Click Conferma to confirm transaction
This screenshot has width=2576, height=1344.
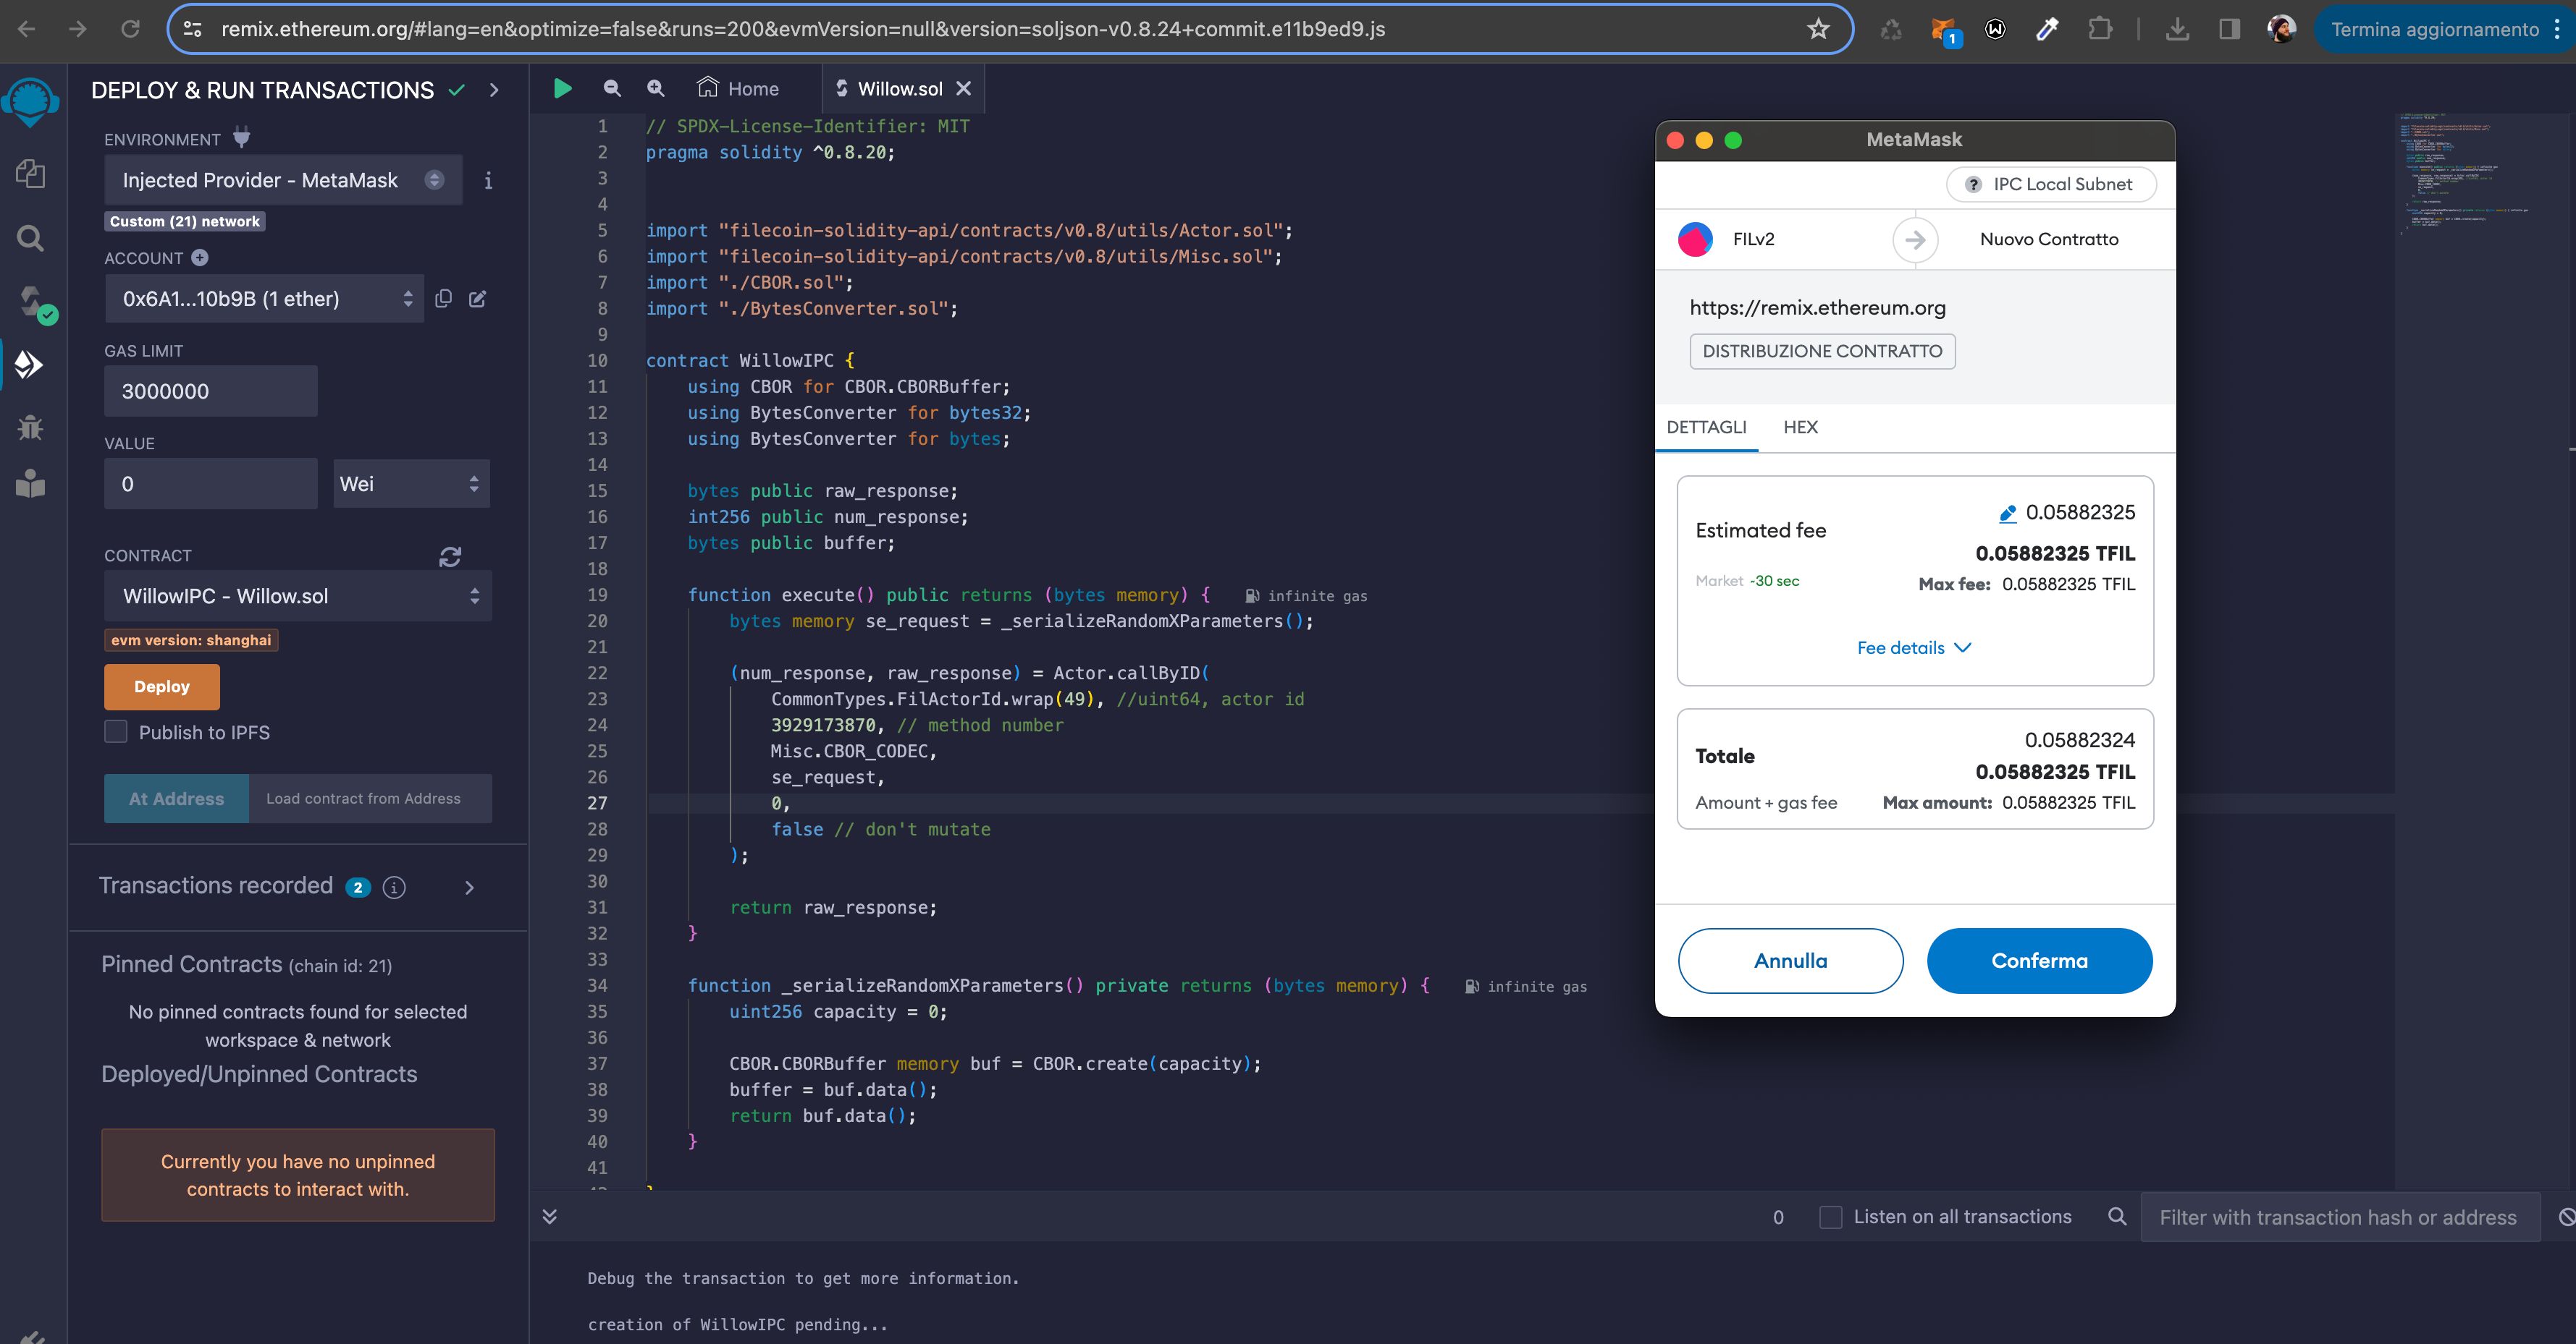point(2039,961)
